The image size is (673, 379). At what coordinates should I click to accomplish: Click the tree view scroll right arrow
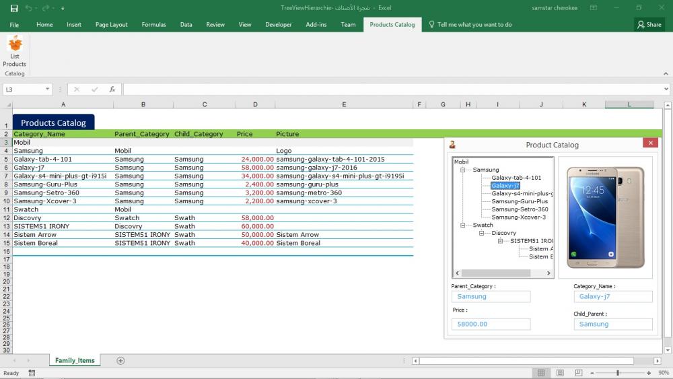[x=548, y=273]
